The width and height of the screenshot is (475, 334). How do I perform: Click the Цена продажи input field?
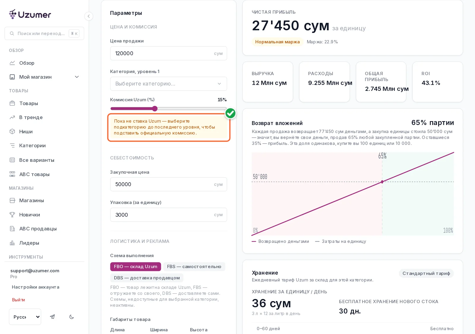pos(169,53)
